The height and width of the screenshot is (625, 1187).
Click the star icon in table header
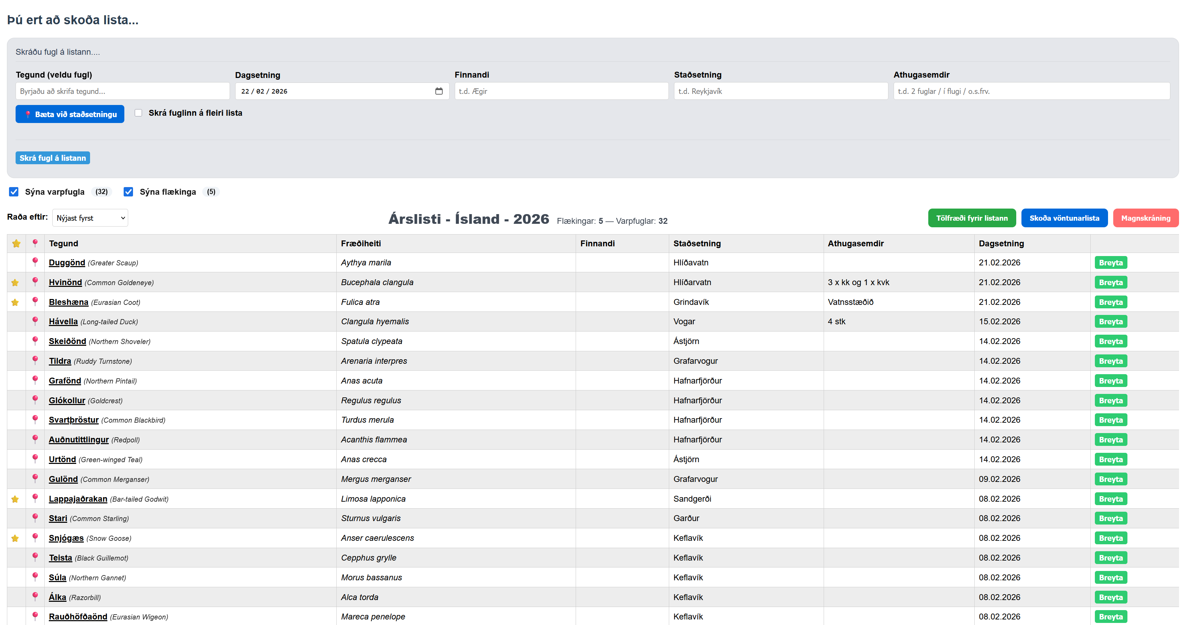click(x=17, y=243)
